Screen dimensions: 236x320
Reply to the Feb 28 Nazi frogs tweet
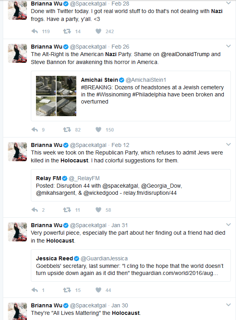point(35,32)
